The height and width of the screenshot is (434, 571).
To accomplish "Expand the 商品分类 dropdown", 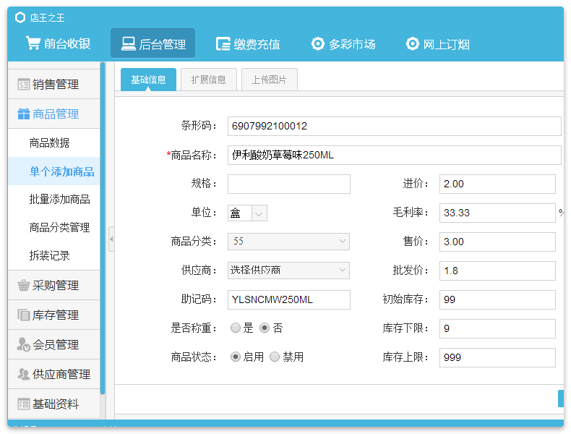I will (288, 242).
